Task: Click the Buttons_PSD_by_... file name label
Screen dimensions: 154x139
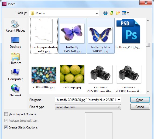Action: [129, 47]
